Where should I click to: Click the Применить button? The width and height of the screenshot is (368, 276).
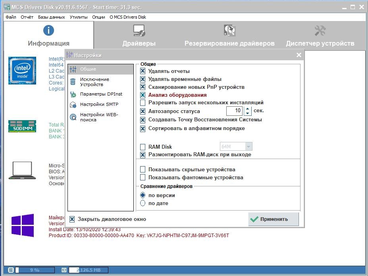[274, 219]
